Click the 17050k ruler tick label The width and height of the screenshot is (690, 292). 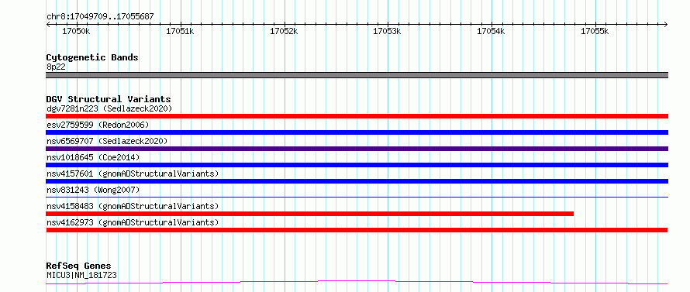pos(76,31)
